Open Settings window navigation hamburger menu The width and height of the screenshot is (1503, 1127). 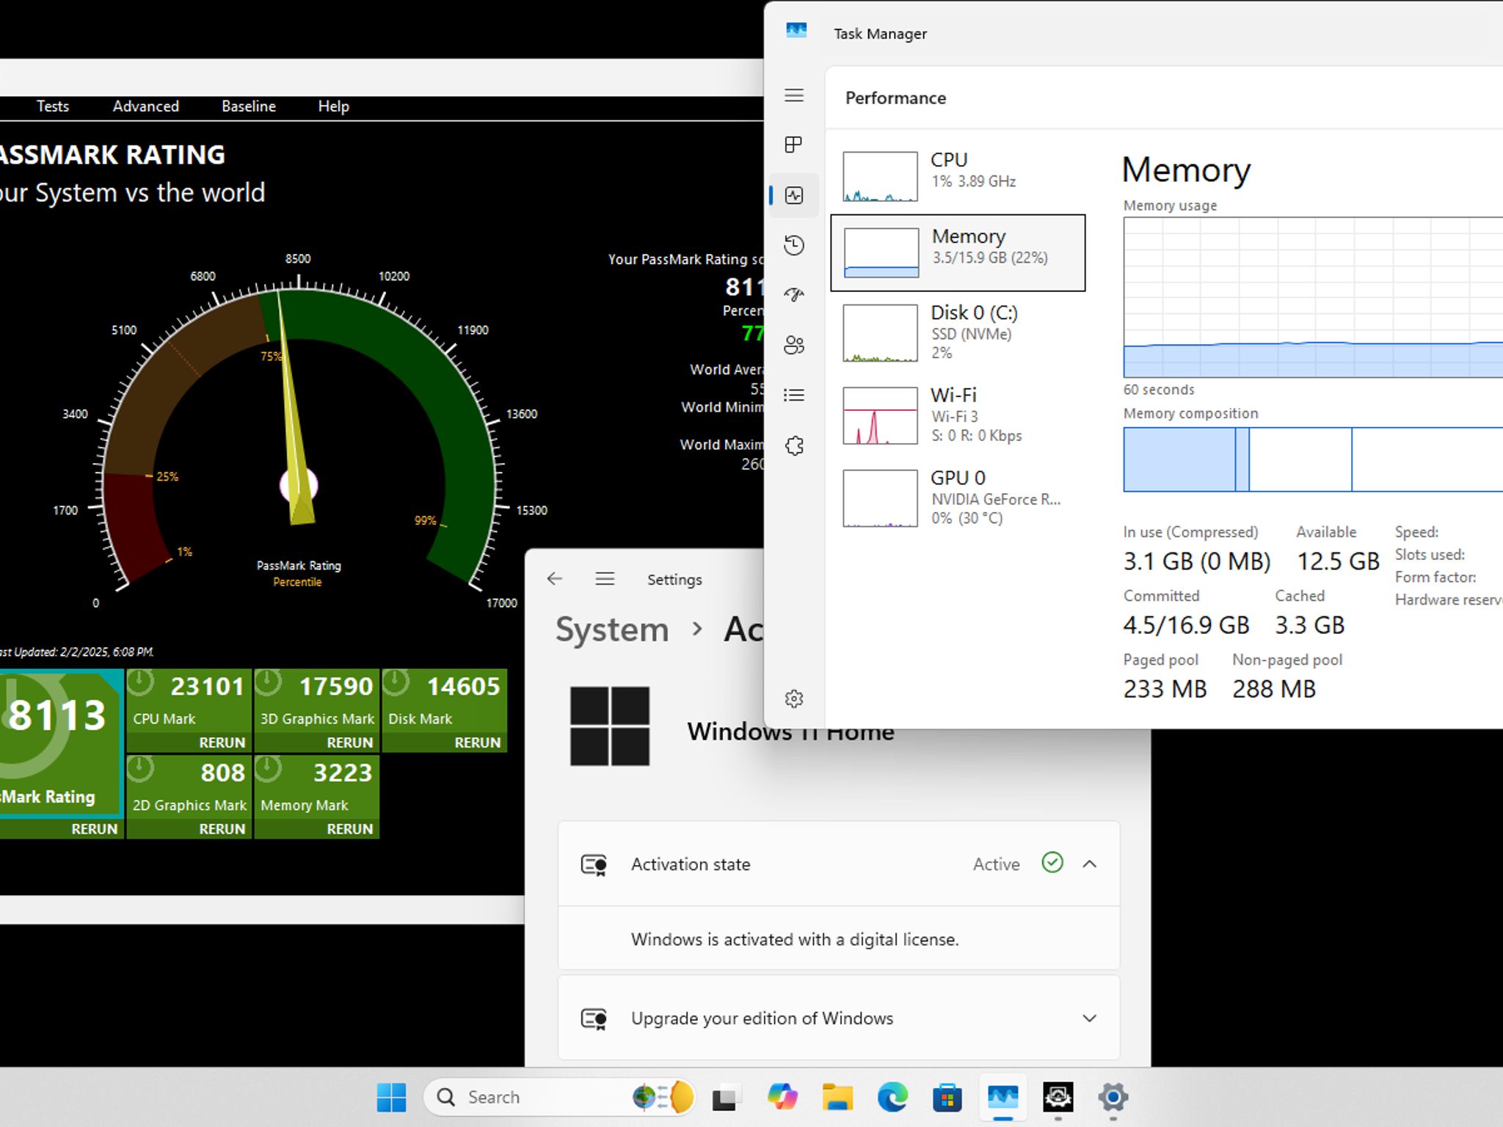[605, 579]
